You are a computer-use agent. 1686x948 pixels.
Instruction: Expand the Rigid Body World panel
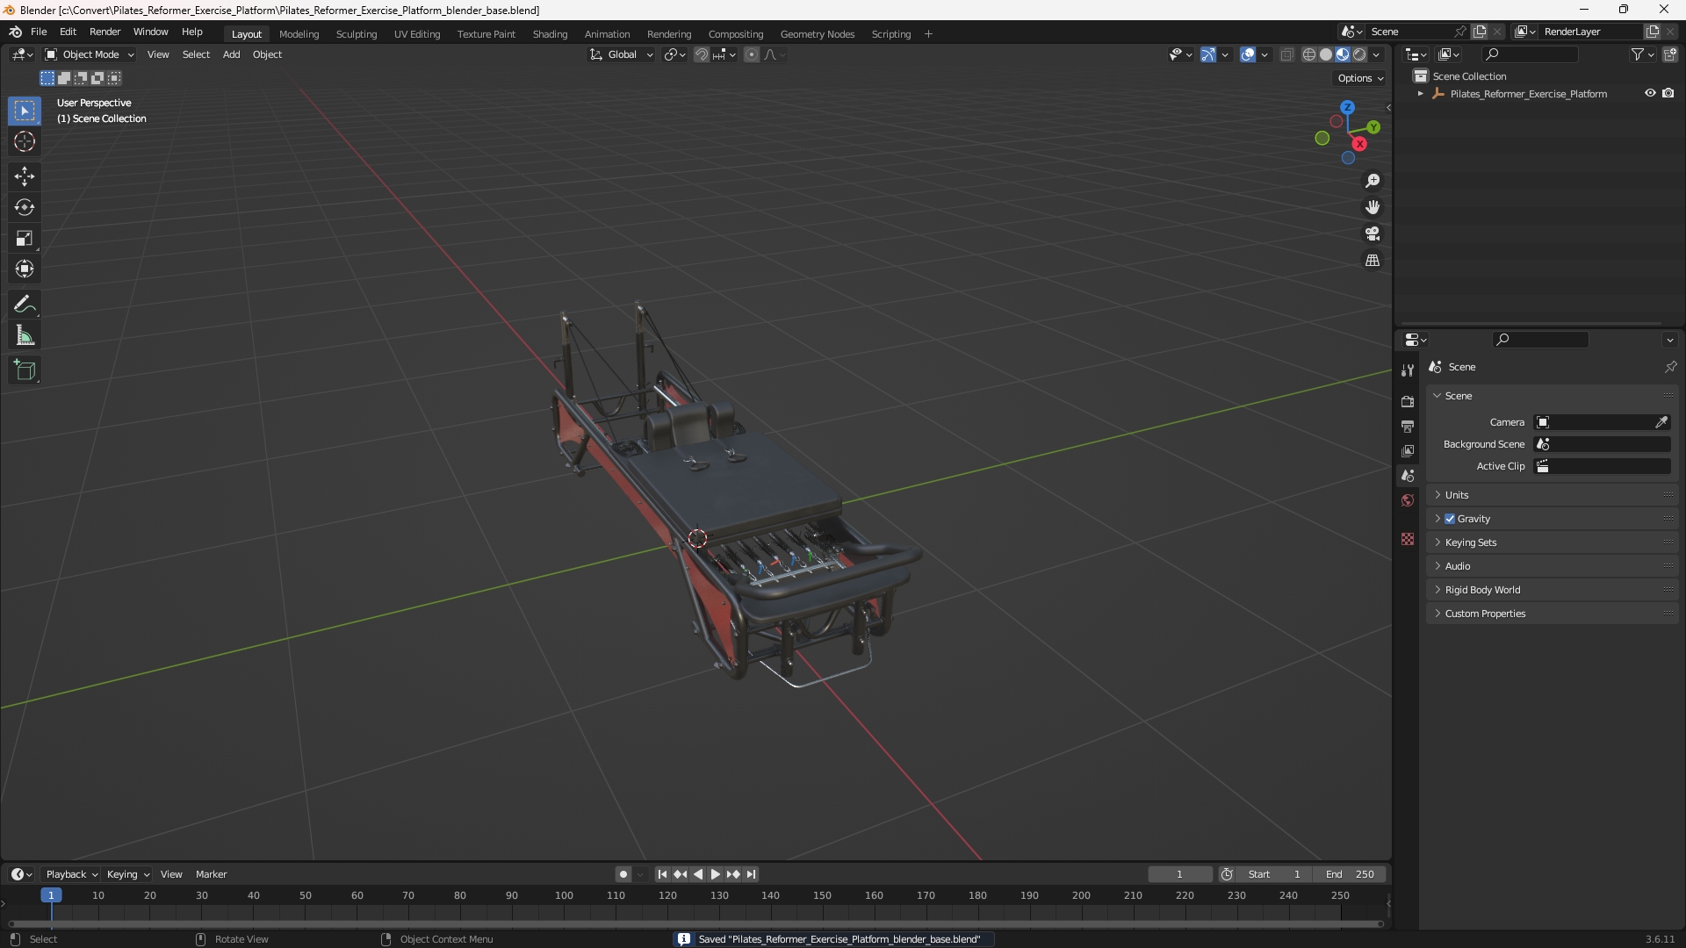pyautogui.click(x=1482, y=590)
